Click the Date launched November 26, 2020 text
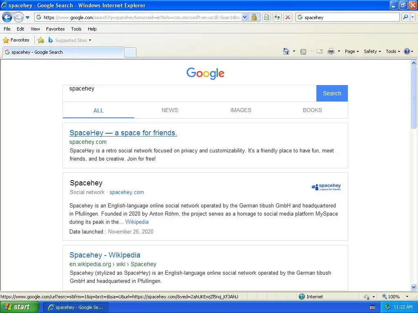 (111, 232)
